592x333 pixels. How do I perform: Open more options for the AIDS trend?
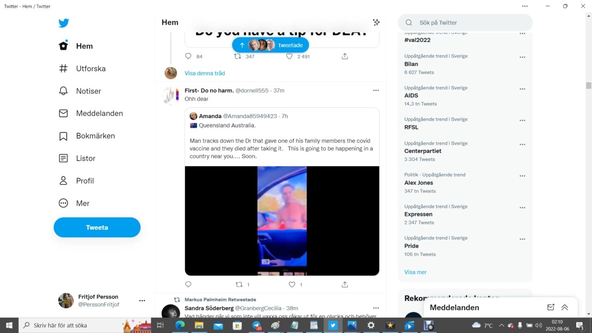(522, 89)
